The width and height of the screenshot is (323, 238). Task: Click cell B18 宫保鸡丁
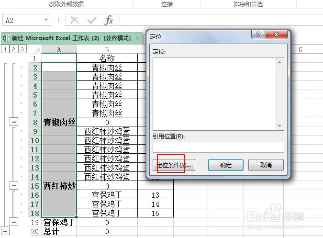(107, 213)
